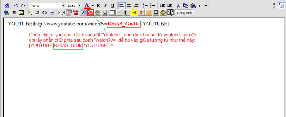Expand the text color picker arrow
The width and height of the screenshot is (286, 117).
pyautogui.click(x=93, y=6)
